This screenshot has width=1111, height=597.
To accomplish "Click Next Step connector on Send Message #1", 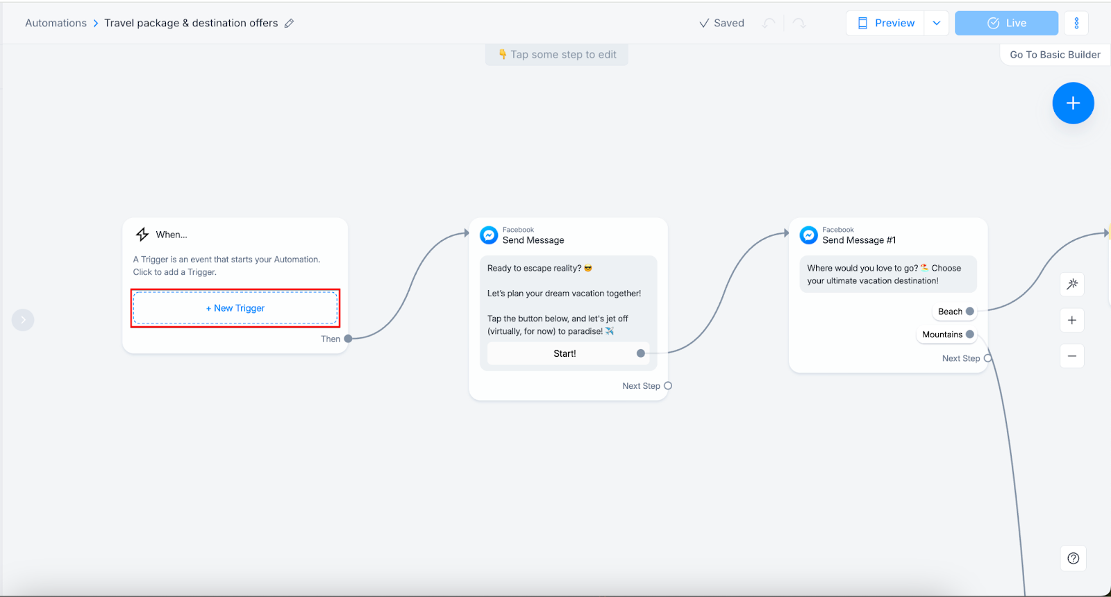I will 987,358.
